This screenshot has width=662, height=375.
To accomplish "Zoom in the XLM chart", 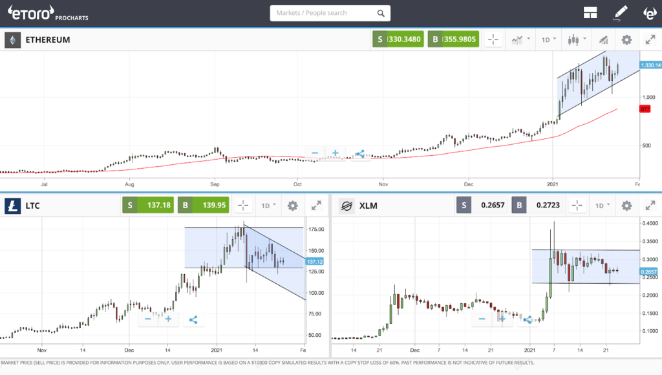I will [x=502, y=319].
